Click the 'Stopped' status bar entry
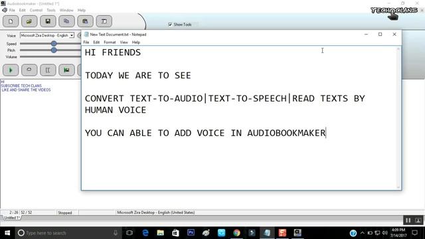 pyautogui.click(x=65, y=212)
